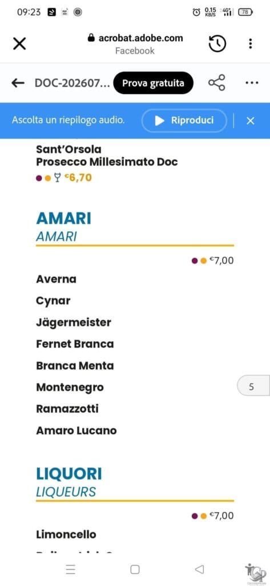
Task: Tap the page number 5 indicator
Action: [253, 387]
